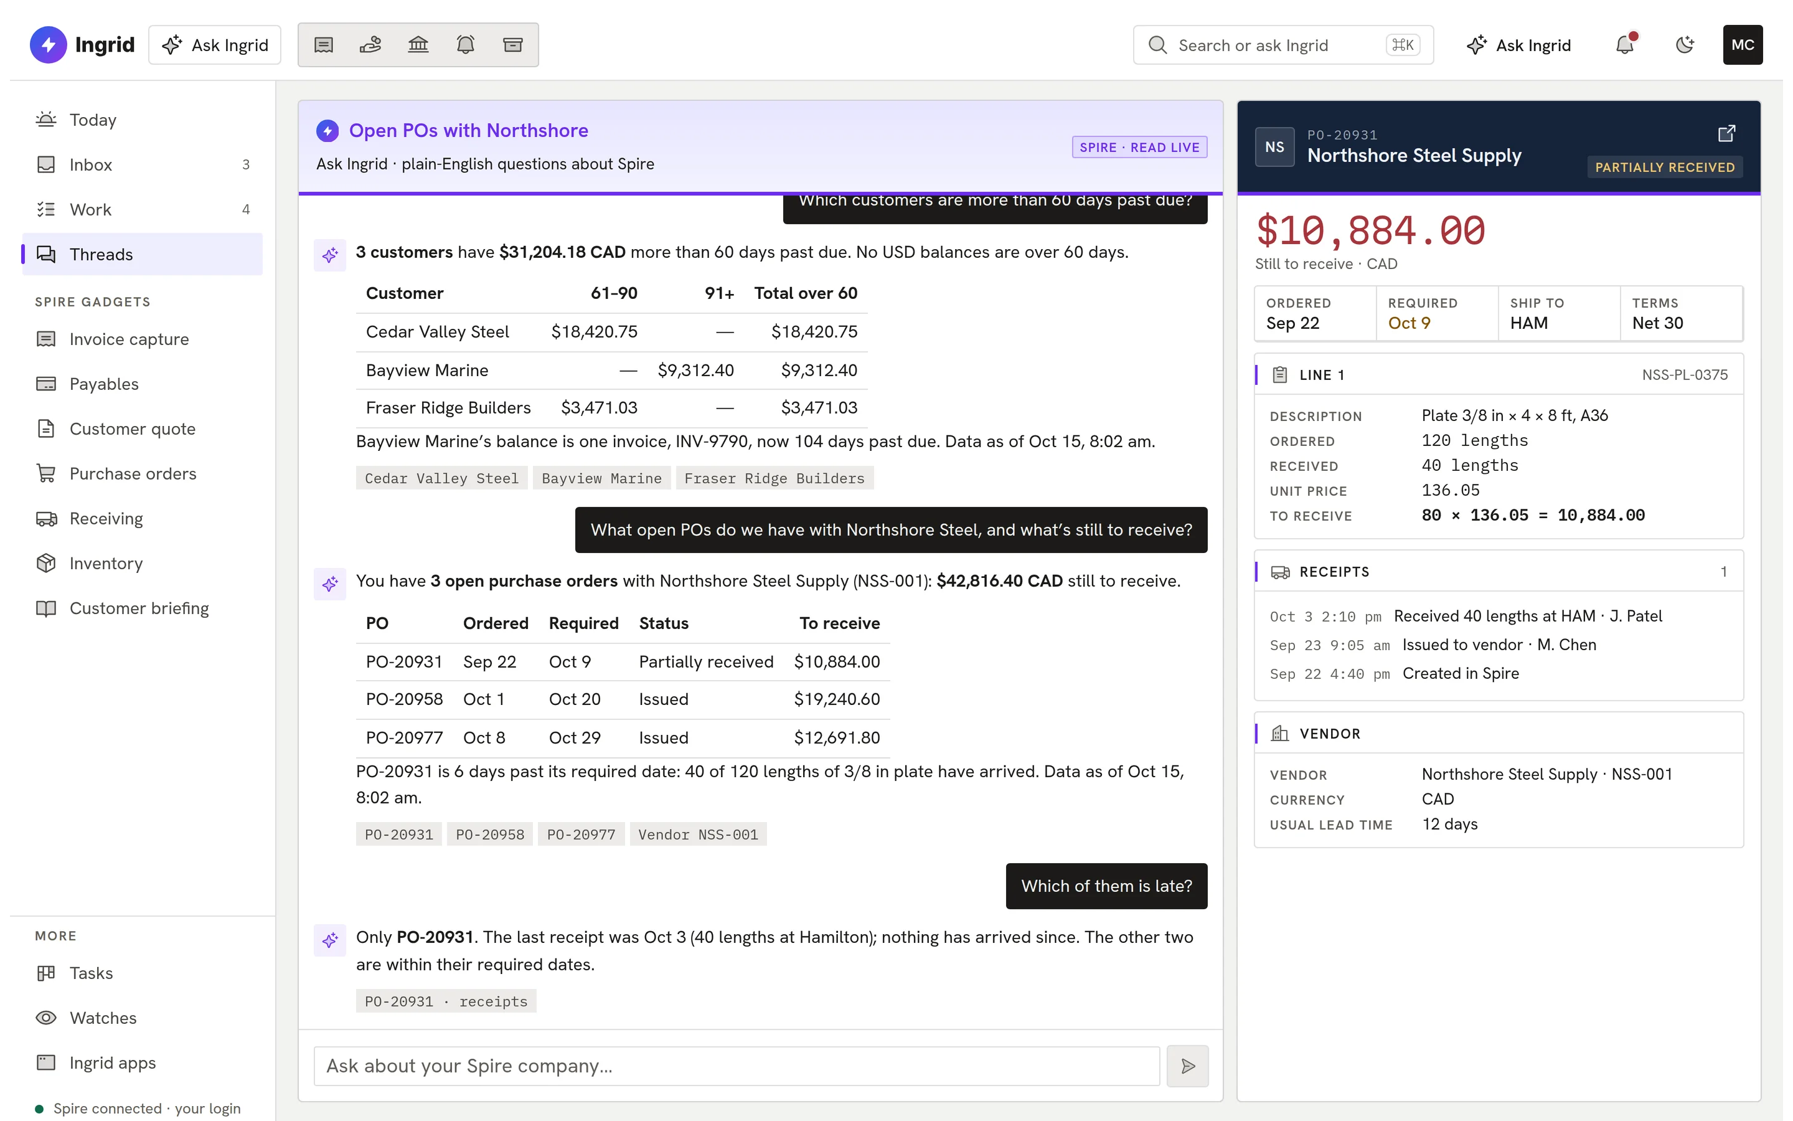Open Inventory gadget

pos(142,564)
